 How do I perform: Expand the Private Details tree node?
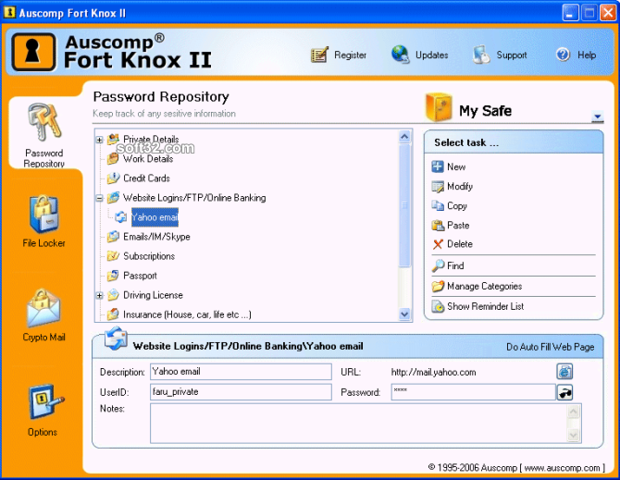click(100, 140)
